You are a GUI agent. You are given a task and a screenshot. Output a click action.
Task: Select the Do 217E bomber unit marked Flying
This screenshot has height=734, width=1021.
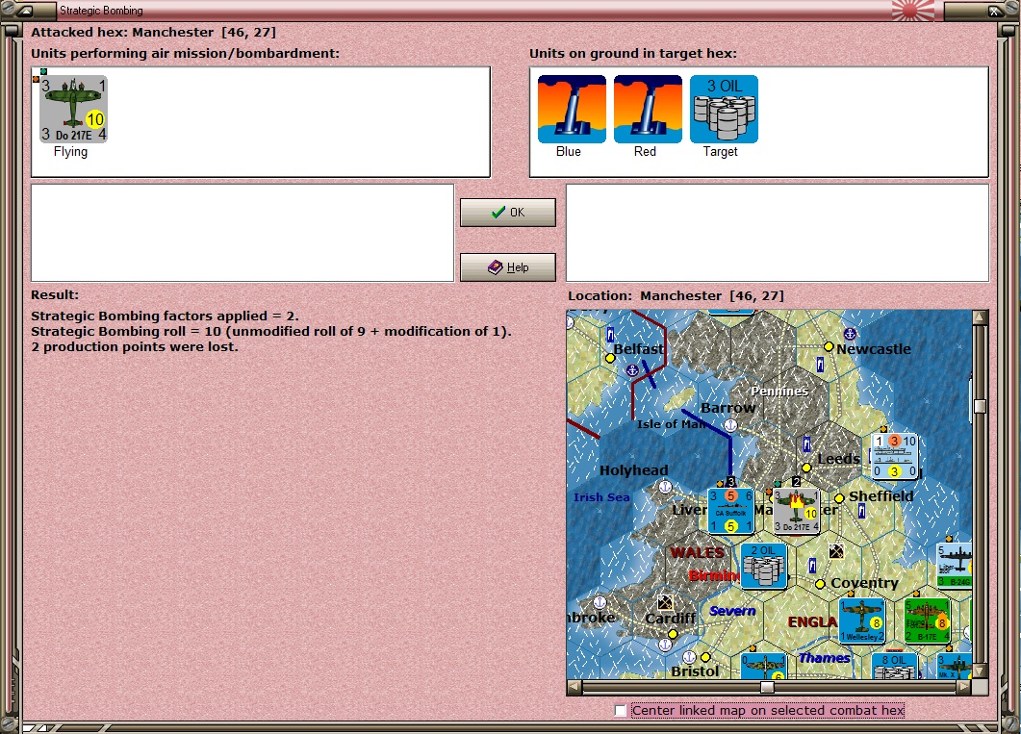point(73,109)
